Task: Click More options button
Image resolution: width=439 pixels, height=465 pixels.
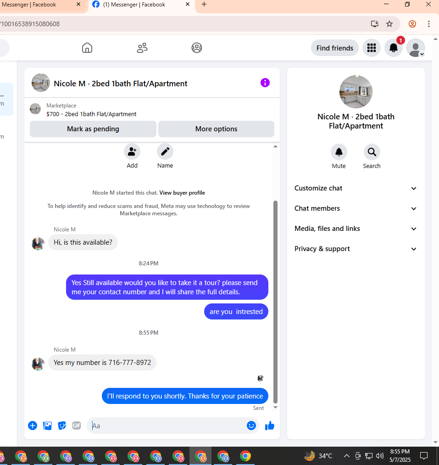Action: point(216,129)
